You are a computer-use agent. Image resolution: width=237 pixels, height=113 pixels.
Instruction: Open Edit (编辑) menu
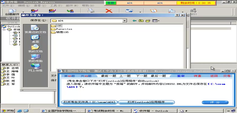pos(24,6)
